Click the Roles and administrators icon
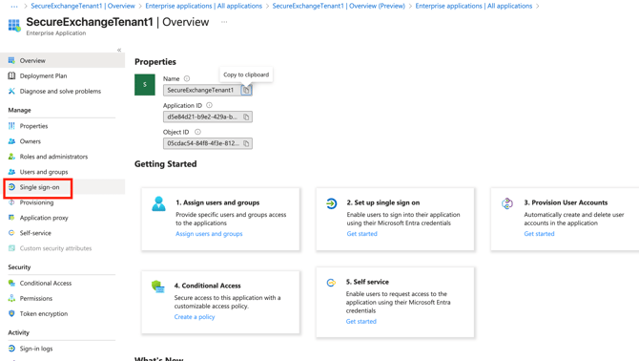Viewport: 639px width, 361px height. click(x=11, y=157)
